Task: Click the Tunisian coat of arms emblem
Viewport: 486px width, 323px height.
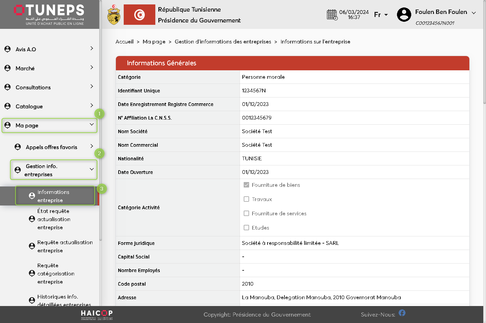Action: tap(114, 15)
